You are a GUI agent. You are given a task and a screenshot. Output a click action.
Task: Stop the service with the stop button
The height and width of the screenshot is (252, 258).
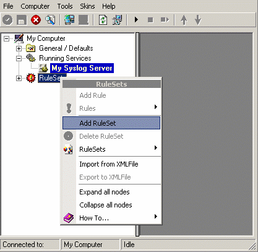150,20
